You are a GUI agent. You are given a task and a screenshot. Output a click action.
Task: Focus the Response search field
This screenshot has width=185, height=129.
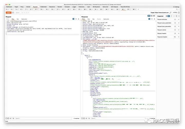click(119, 118)
